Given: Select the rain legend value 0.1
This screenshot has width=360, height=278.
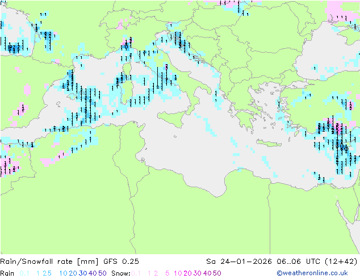Looking at the screenshot, I should tap(24, 273).
